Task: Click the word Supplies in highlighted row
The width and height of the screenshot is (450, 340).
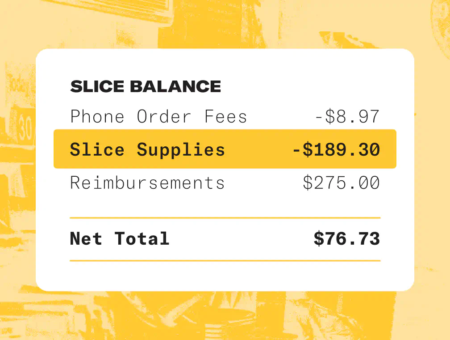Action: pos(181,150)
